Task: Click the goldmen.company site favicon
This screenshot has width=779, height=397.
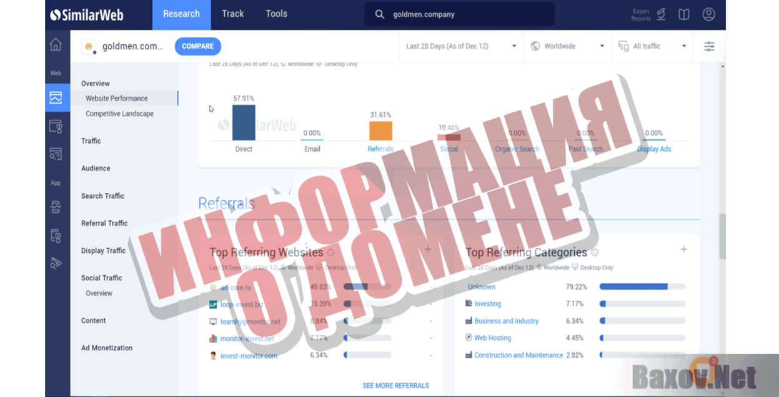Action: coord(89,46)
